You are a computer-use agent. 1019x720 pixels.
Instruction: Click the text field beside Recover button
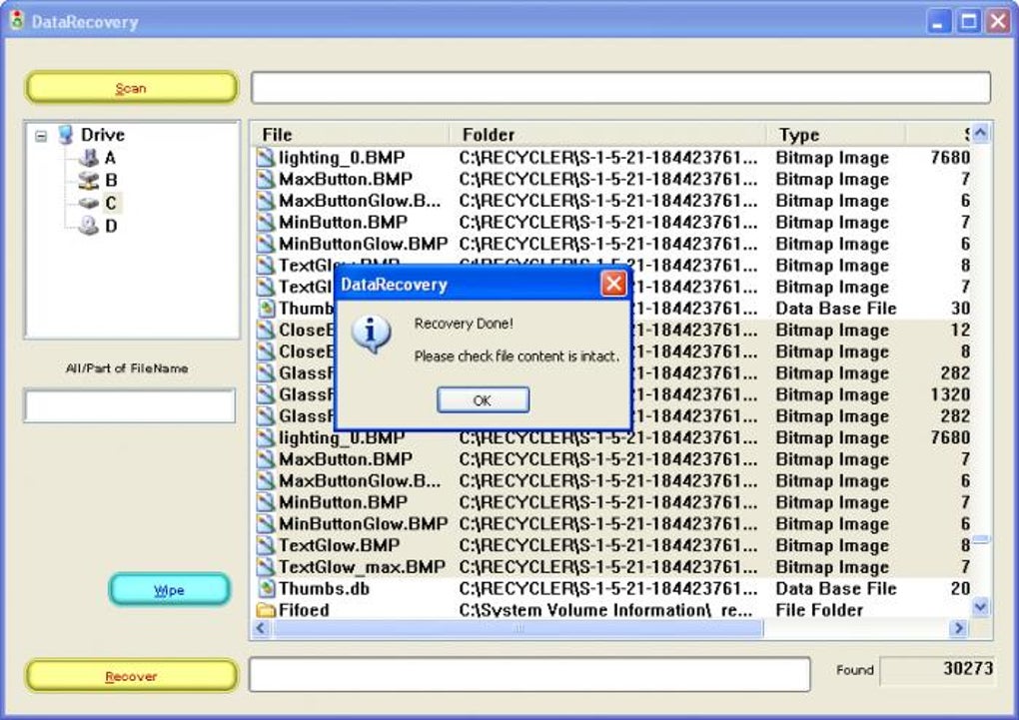[x=530, y=674]
